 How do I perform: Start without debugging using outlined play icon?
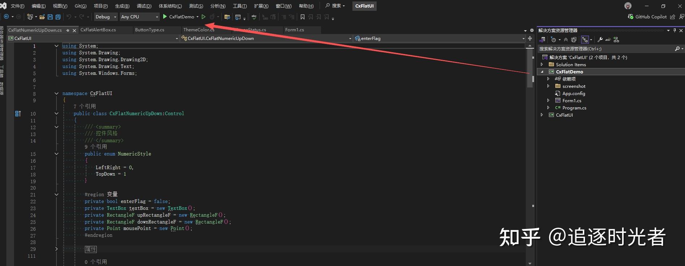tap(204, 17)
